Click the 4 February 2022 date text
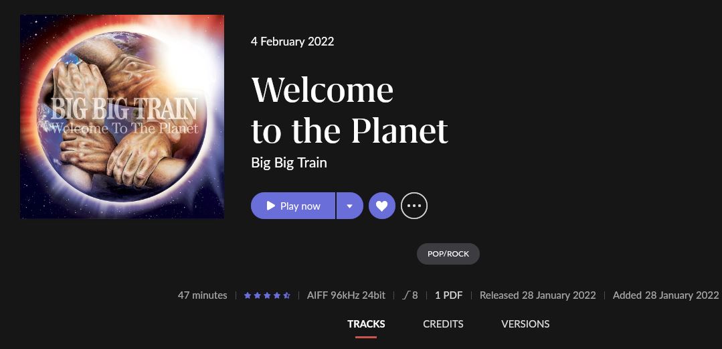The image size is (722, 349). (x=292, y=42)
